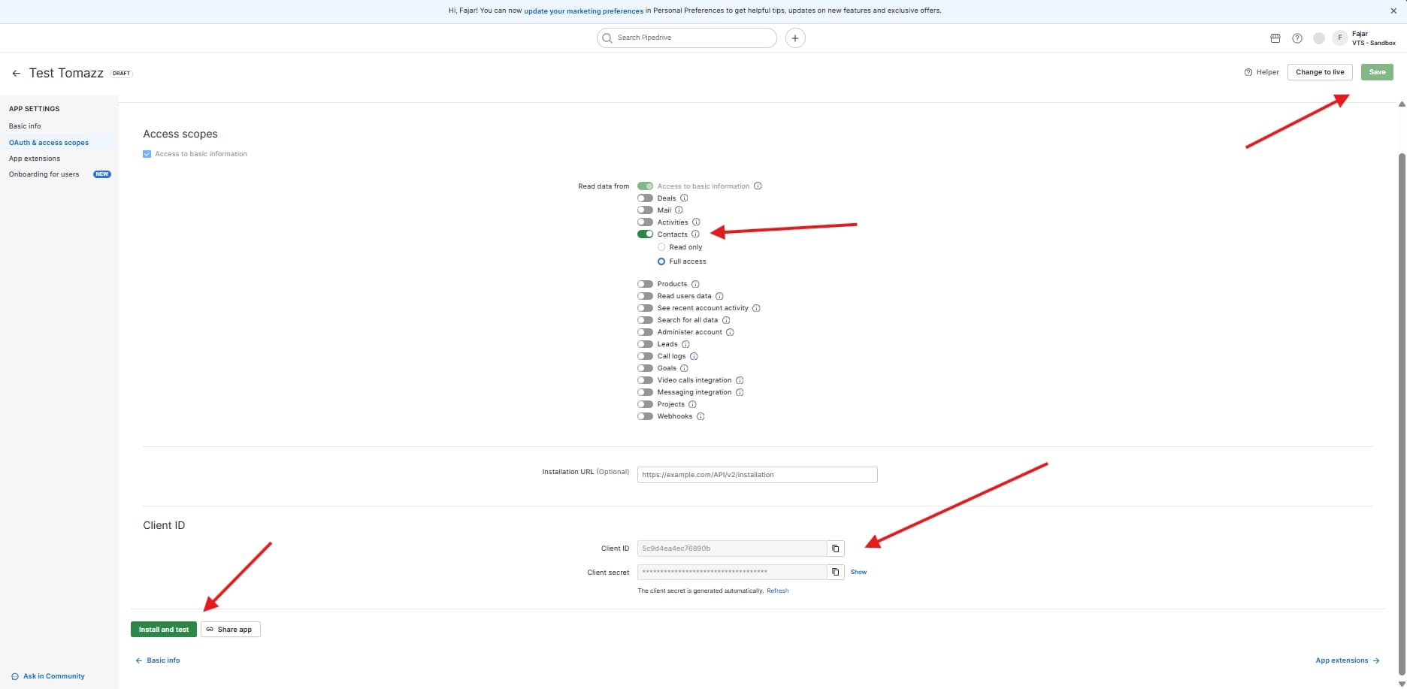Show info for Administer account
Viewport: 1407px width, 689px height.
coord(730,332)
